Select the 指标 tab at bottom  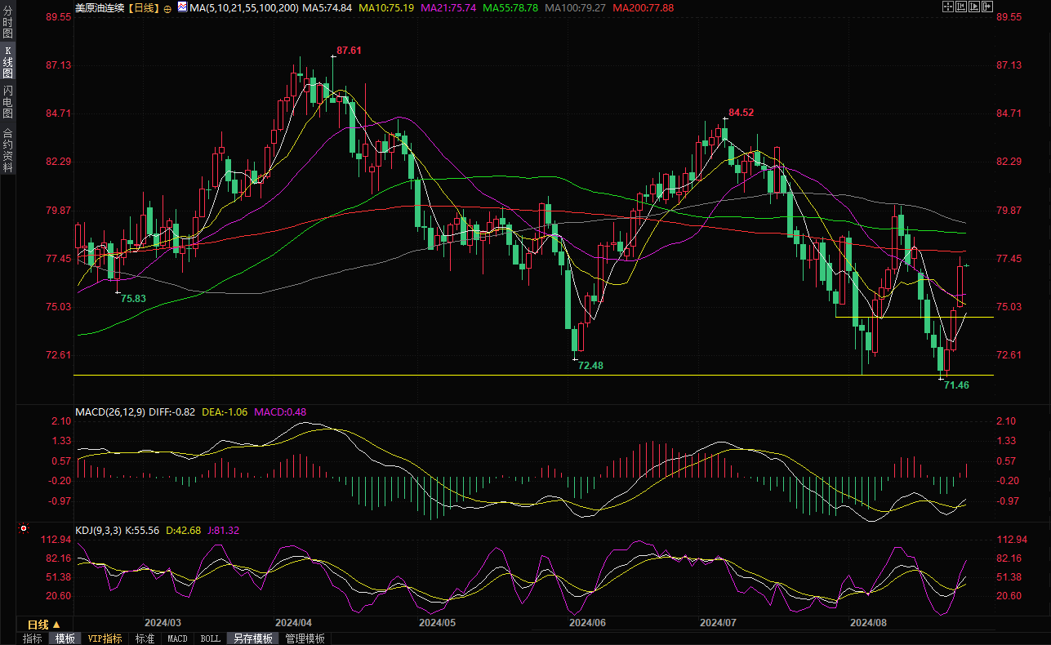[x=33, y=638]
